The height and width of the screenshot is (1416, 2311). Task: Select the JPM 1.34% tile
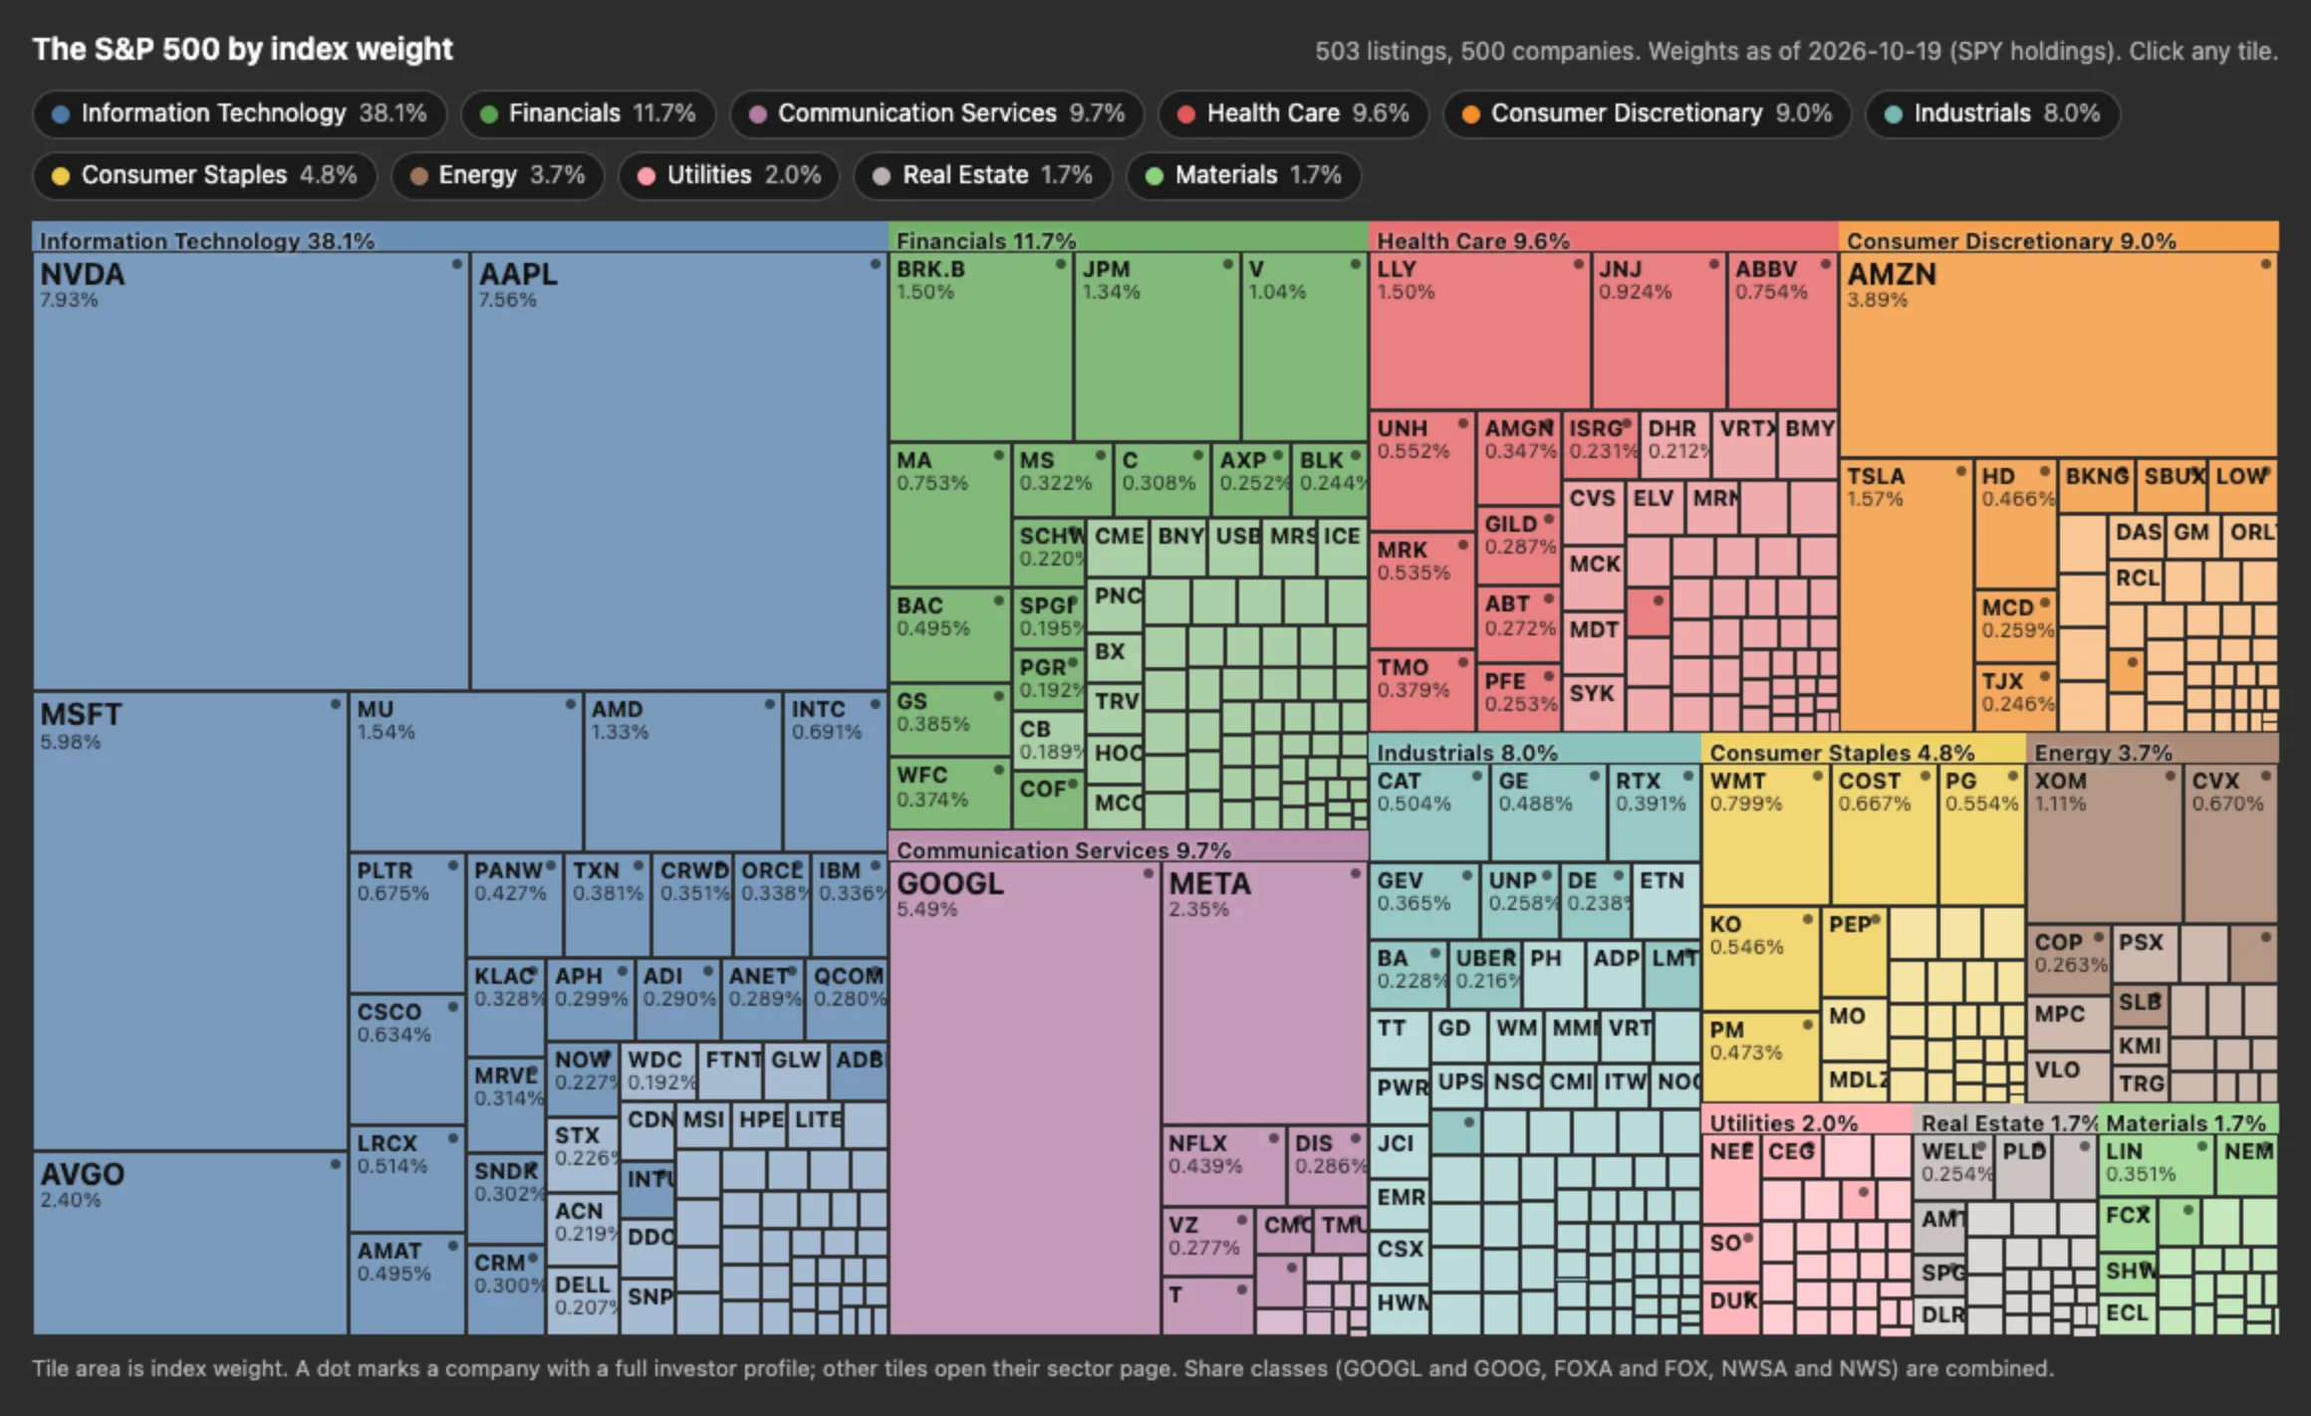pyautogui.click(x=1157, y=346)
